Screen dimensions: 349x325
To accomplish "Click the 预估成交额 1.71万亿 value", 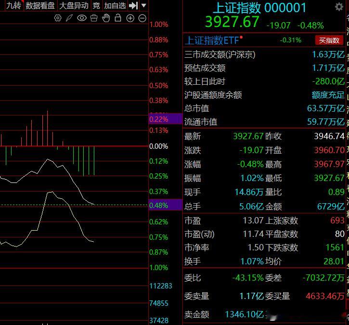I will 328,68.
